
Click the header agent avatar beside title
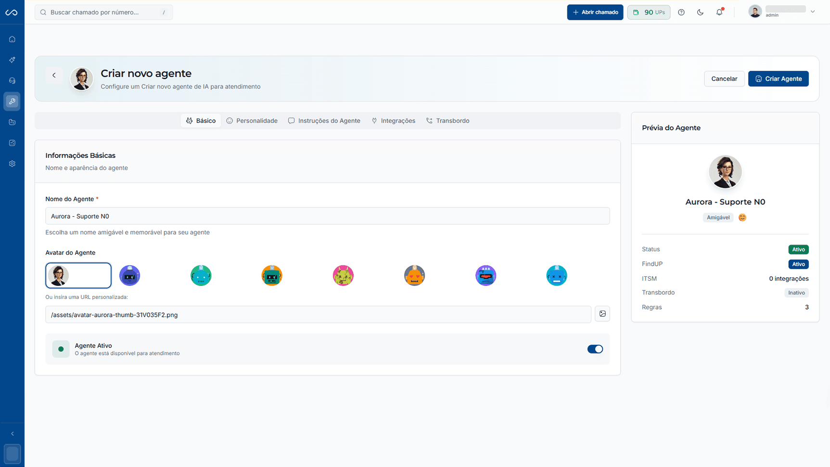coord(82,78)
